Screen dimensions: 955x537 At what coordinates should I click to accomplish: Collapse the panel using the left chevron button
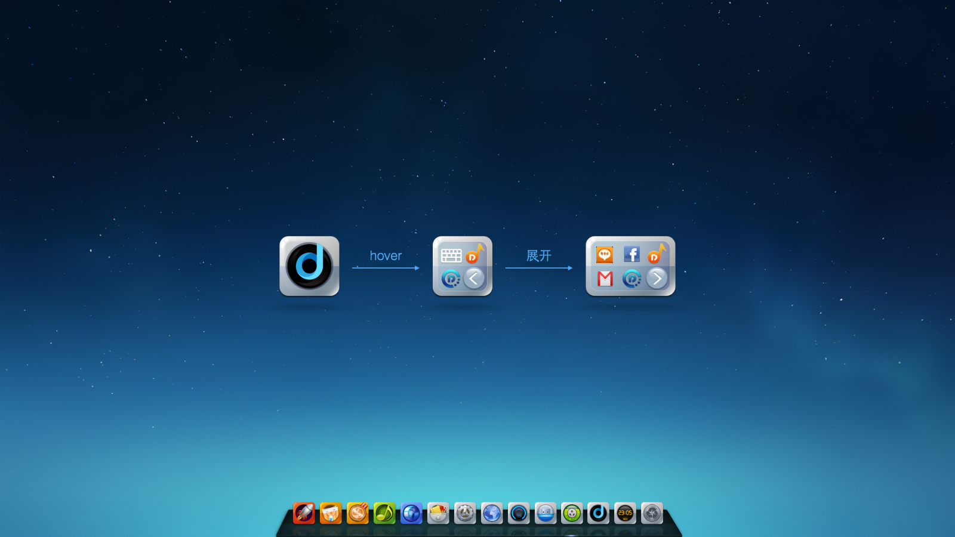pos(473,278)
